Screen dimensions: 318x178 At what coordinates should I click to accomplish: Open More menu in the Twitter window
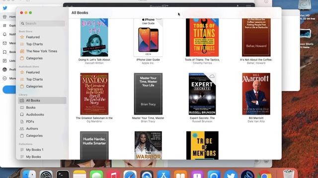pyautogui.click(x=9, y=78)
